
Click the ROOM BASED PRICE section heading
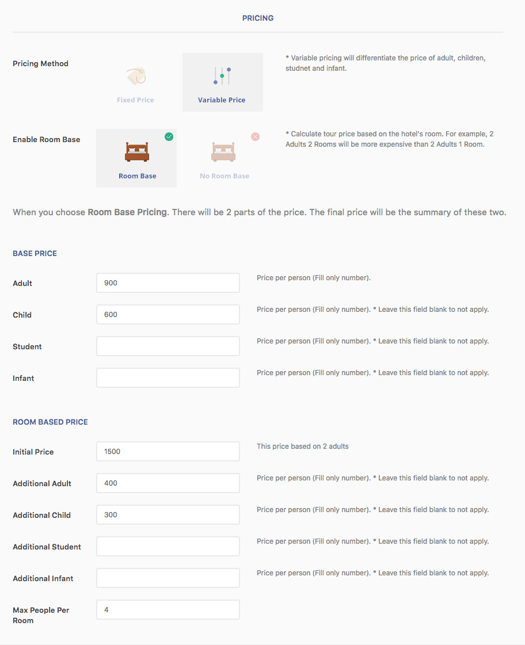pyautogui.click(x=50, y=422)
